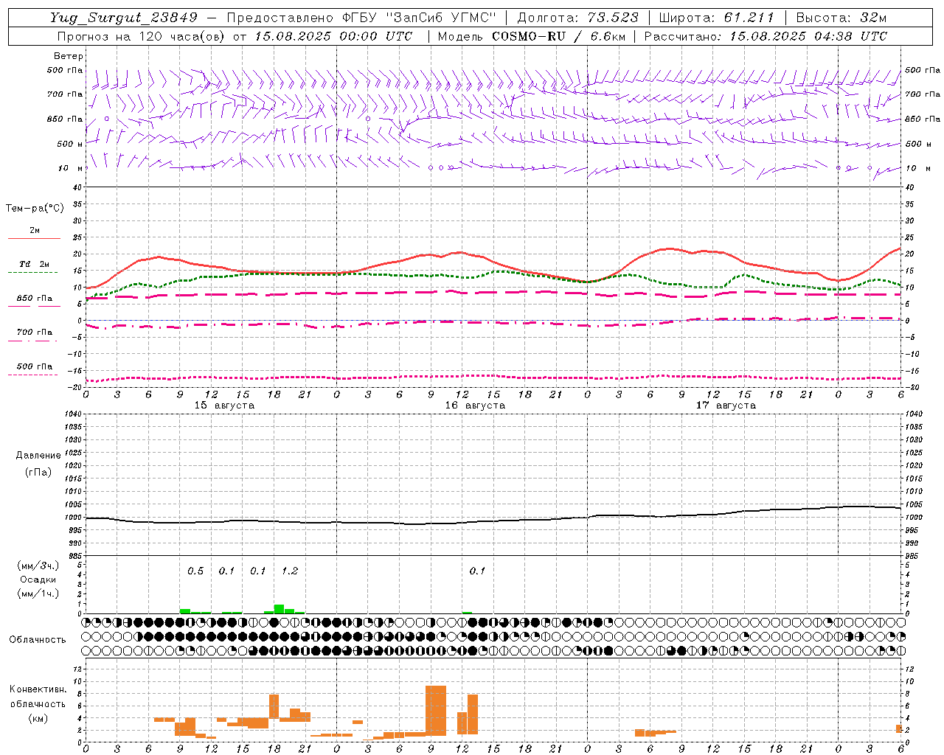The image size is (944, 755).
Task: Select the forecast line Прогноз на 120 часа(ов)
Action: tap(142, 36)
